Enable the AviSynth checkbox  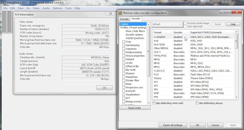click(x=124, y=91)
